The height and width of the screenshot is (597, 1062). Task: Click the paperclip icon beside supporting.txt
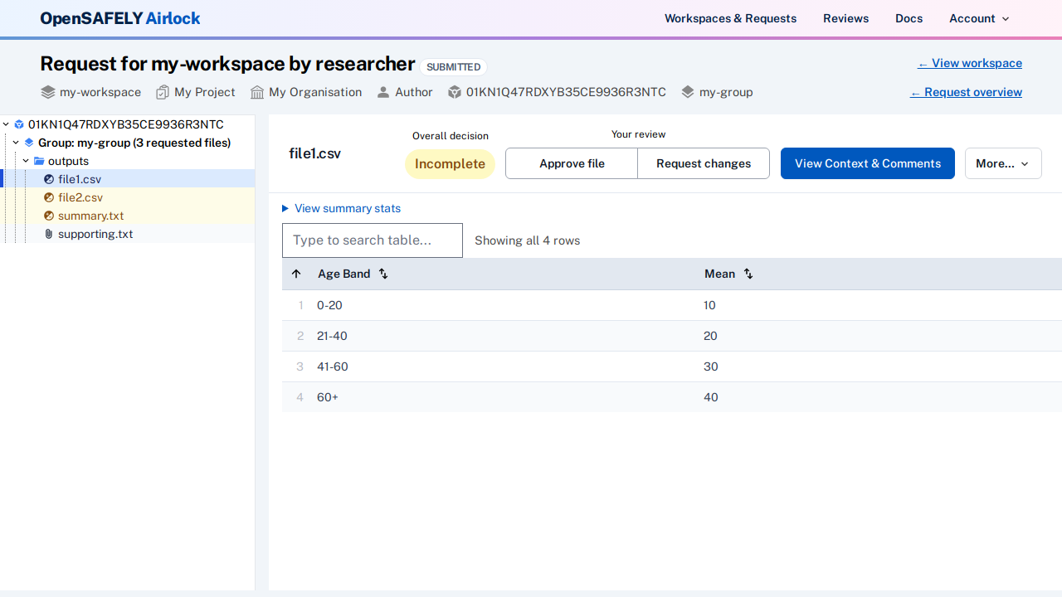coord(48,234)
